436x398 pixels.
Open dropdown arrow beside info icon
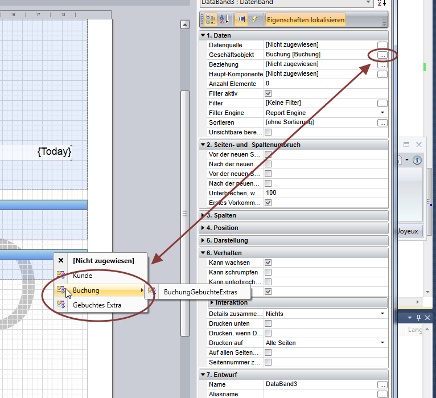pos(407,159)
